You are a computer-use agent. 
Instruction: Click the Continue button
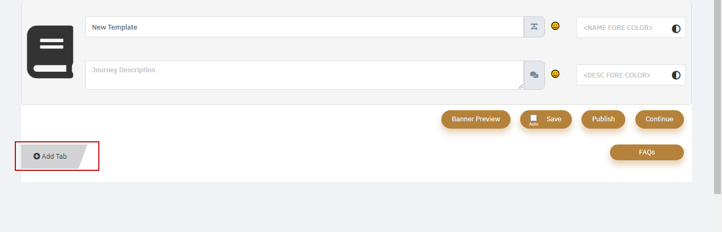(x=659, y=119)
